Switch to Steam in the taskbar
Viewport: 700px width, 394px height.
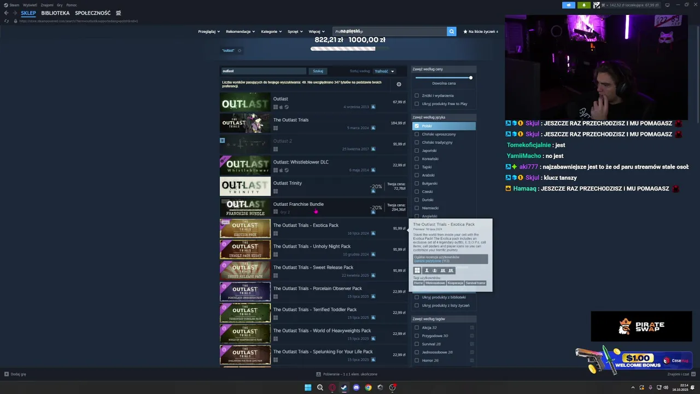click(344, 387)
